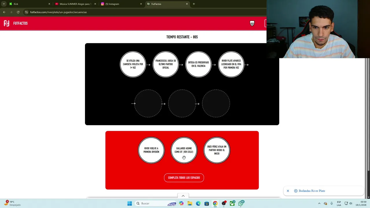Click the microphone tray icon
Image resolution: width=370 pixels, height=208 pixels.
[332, 203]
